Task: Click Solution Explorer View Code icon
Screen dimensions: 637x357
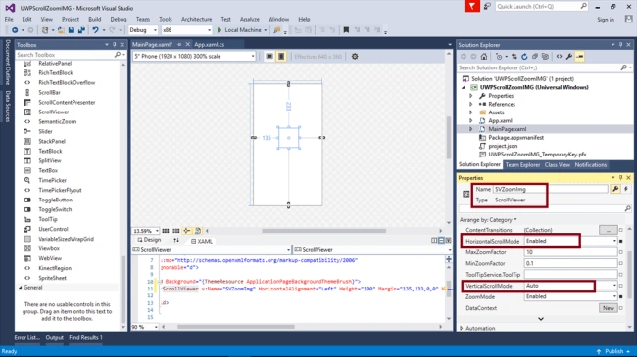Action: (x=559, y=57)
